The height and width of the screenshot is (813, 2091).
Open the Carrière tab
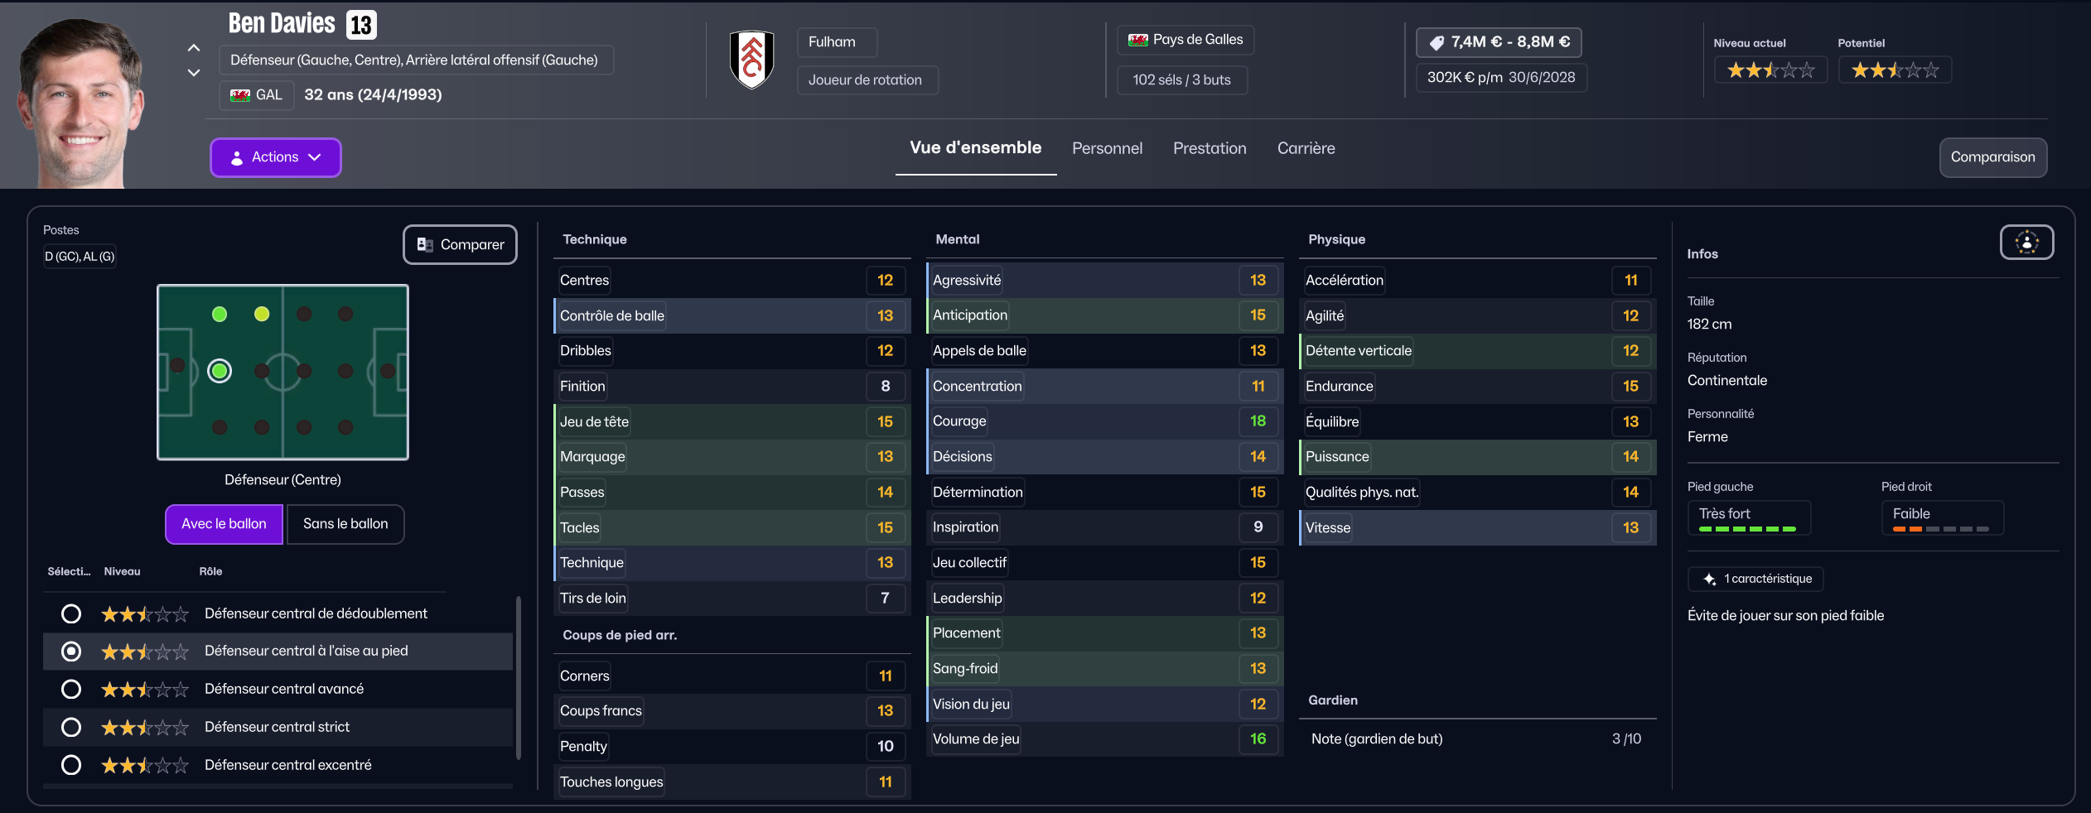tap(1306, 149)
